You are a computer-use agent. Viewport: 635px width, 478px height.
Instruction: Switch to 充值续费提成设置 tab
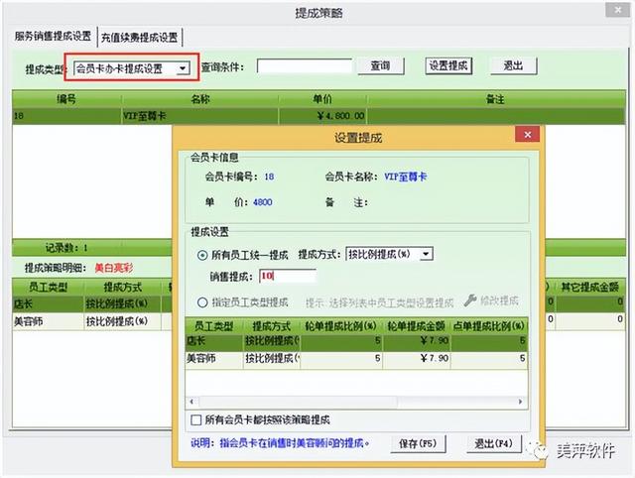[x=139, y=38]
